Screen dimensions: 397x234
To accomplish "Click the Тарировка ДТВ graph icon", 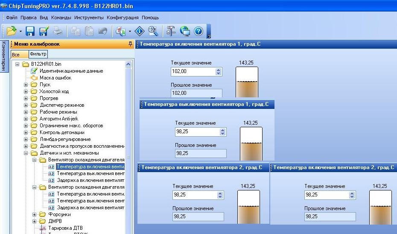I will (43, 228).
